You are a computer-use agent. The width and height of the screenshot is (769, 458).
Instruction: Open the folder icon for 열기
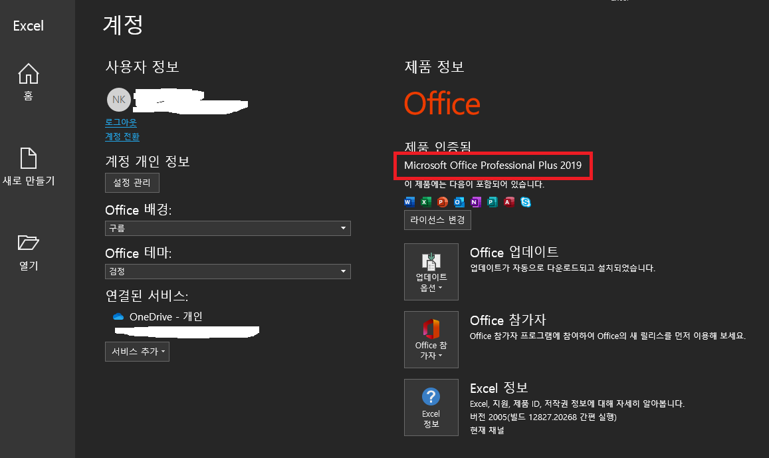click(x=29, y=243)
